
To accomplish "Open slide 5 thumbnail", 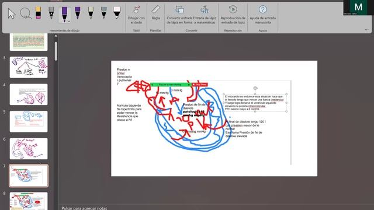I will (x=29, y=121).
